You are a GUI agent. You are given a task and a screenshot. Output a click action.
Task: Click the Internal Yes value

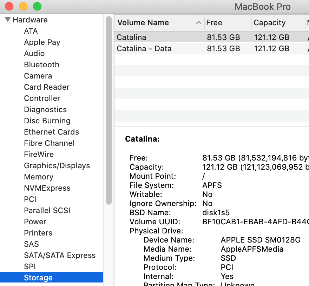pyautogui.click(x=227, y=277)
